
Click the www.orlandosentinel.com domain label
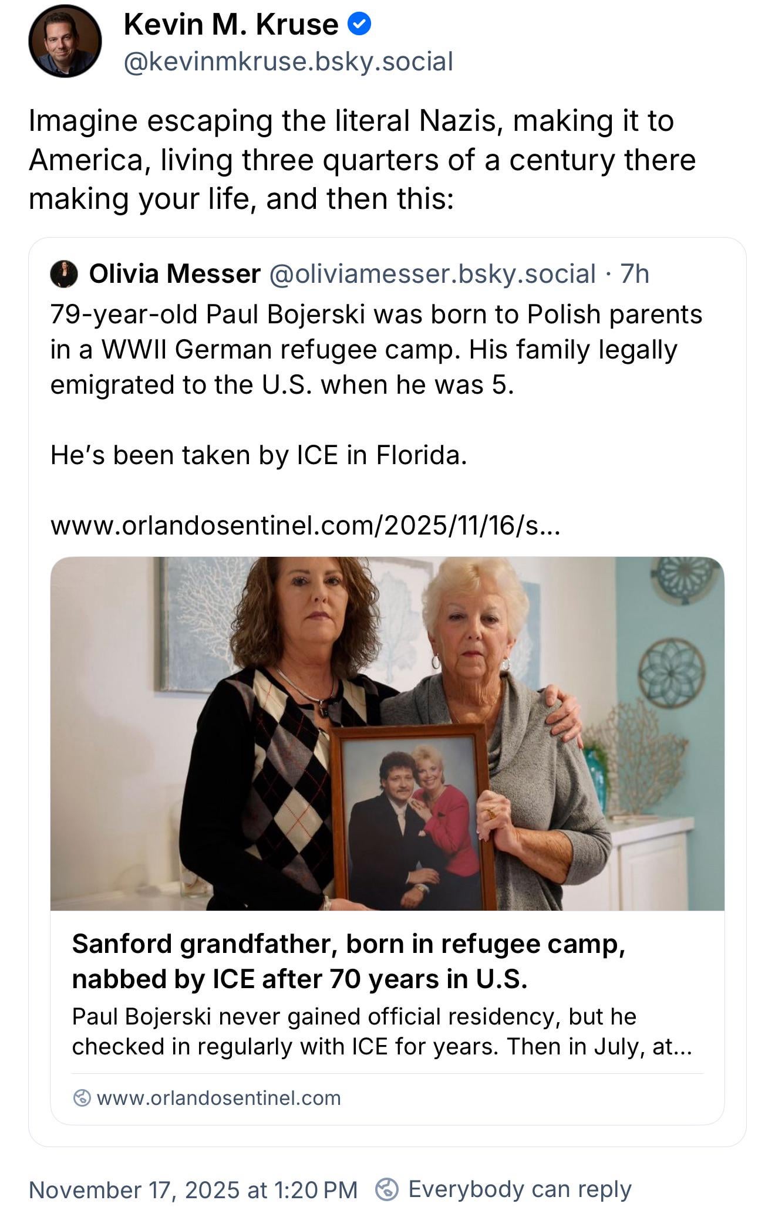click(218, 1097)
